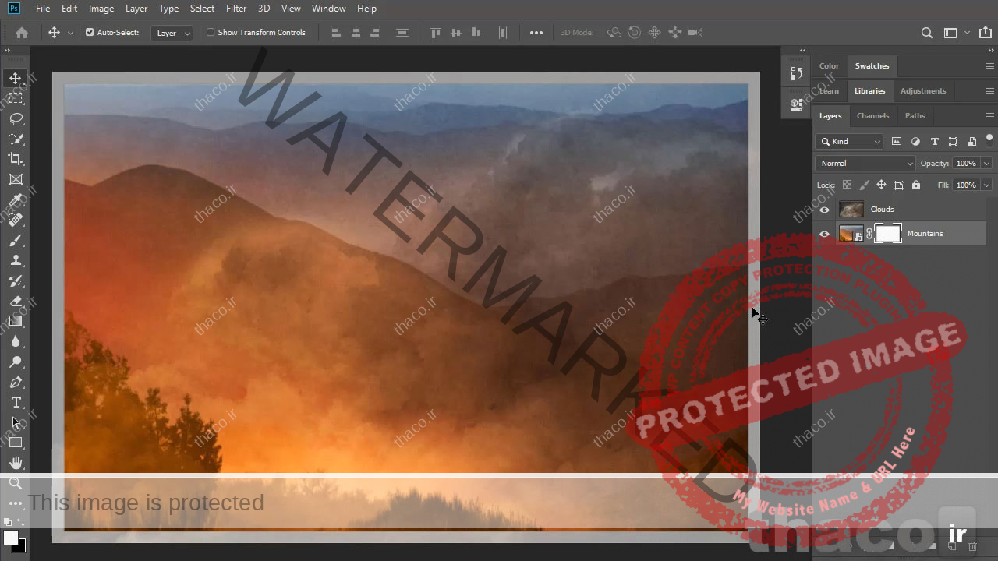Select the Healing Brush tool

point(16,221)
